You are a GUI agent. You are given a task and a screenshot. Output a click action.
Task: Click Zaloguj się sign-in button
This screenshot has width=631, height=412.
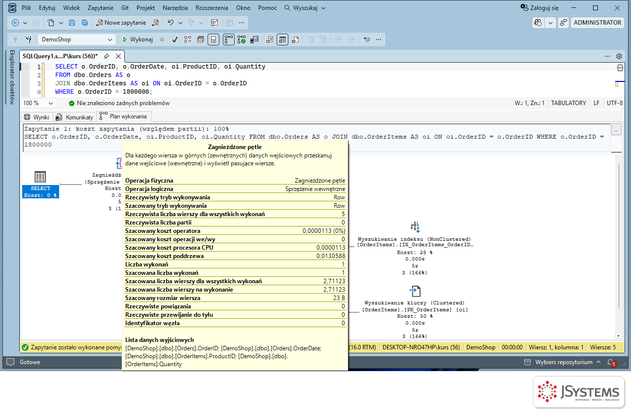(x=540, y=8)
